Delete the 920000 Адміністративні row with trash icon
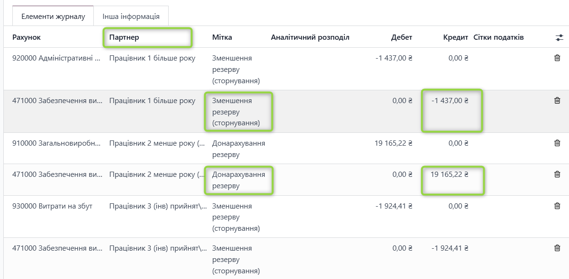Viewport: 569px width, 279px height. tap(557, 58)
